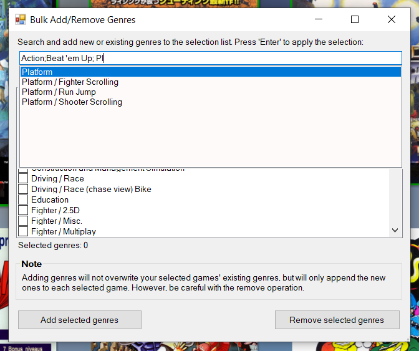
Task: Pick Platform / Run Jump from suggestions
Action: tap(211, 92)
